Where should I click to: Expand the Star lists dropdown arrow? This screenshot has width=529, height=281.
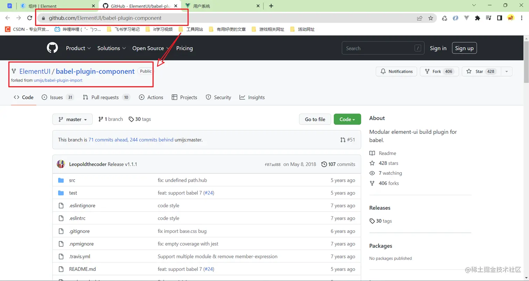click(x=507, y=71)
